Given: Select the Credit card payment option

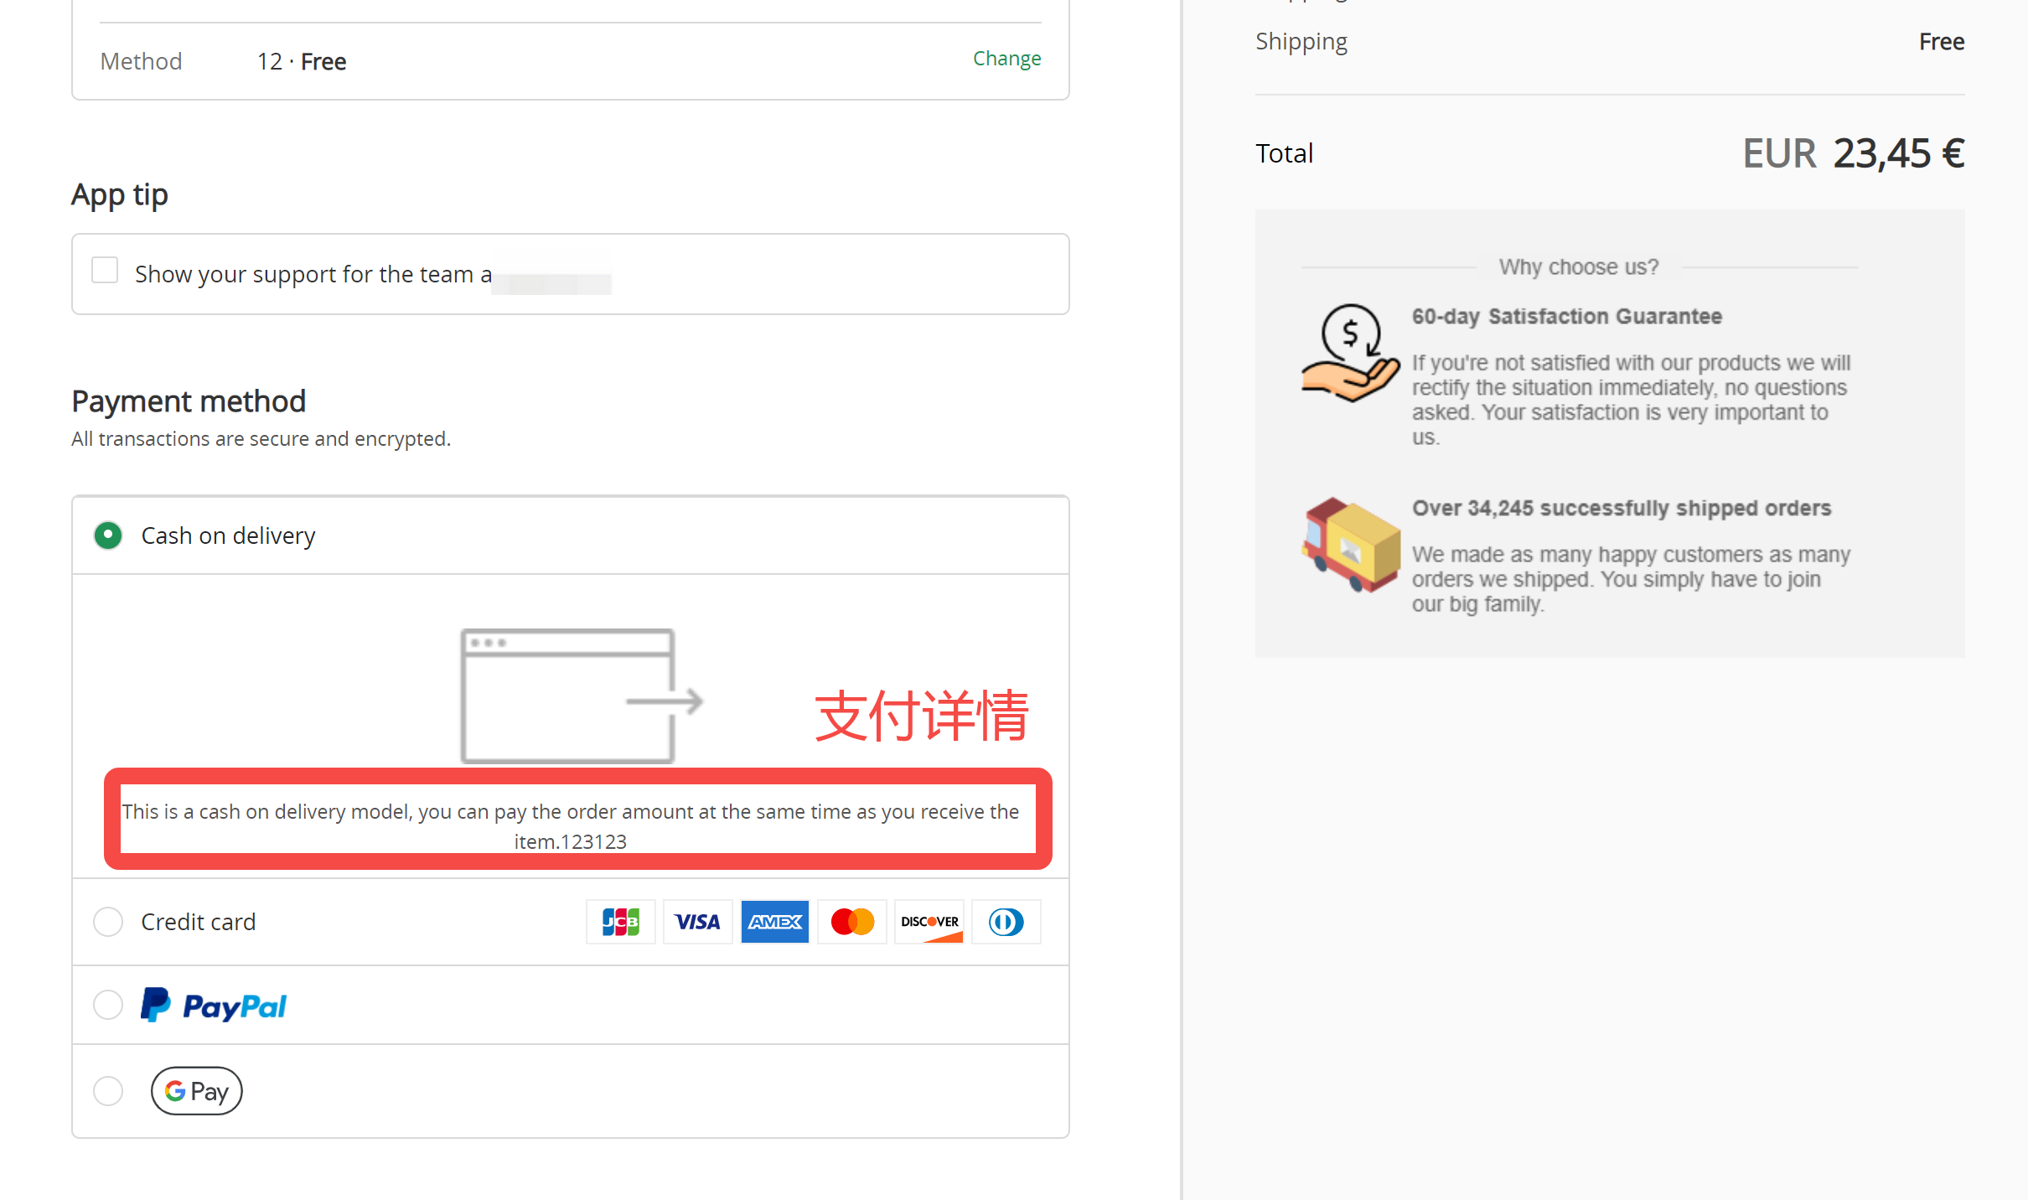Looking at the screenshot, I should (108, 922).
